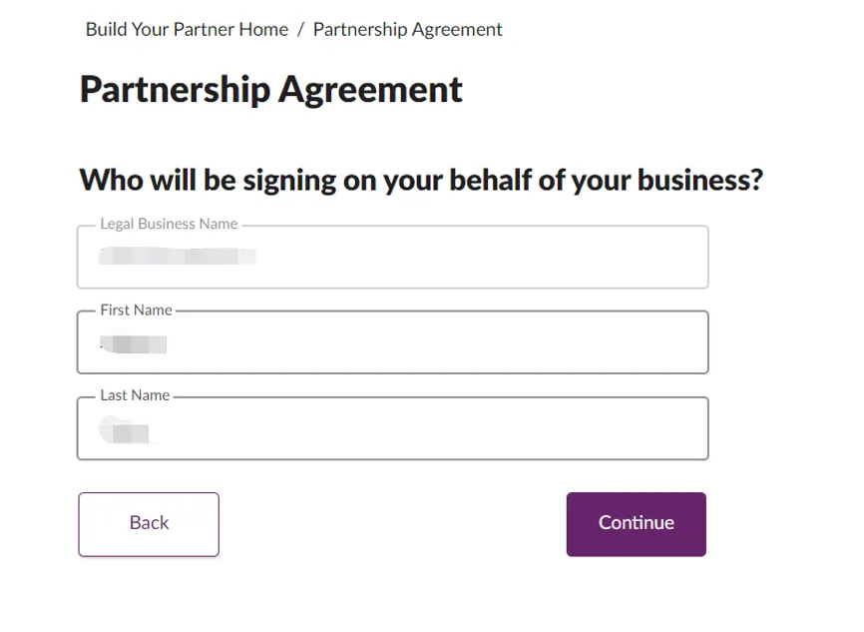Go to Build Your Partner Home breadcrumb
Image resolution: width=864 pixels, height=632 pixels.
pos(187,29)
